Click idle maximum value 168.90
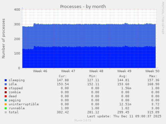166x124 pixels. (153, 84)
